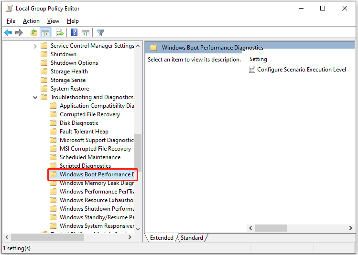358x255 pixels.
Task: Switch to the Standard tab
Action: [192, 238]
